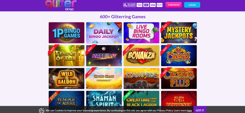Click the Glitter Bingo logo
Image resolution: width=245 pixels, height=113 pixels.
pyautogui.click(x=61, y=5)
